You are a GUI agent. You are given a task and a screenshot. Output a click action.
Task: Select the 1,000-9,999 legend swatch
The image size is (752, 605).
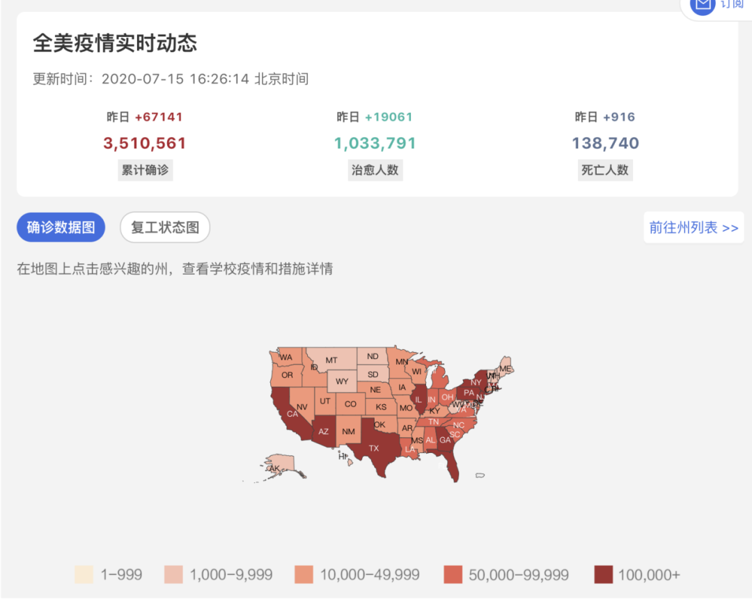174,575
